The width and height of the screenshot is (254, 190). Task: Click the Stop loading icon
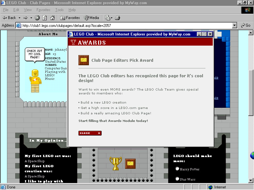(x=37, y=18)
